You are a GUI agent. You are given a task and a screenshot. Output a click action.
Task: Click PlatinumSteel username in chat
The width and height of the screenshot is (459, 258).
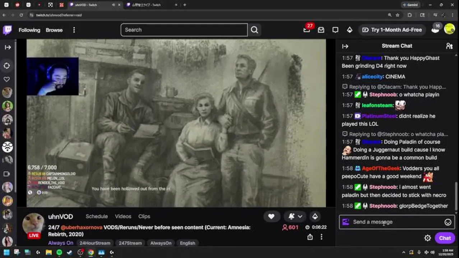tap(379, 116)
